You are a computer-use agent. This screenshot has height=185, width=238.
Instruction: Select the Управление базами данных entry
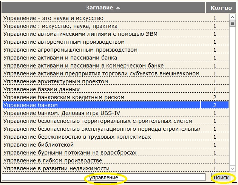[x=41, y=89]
